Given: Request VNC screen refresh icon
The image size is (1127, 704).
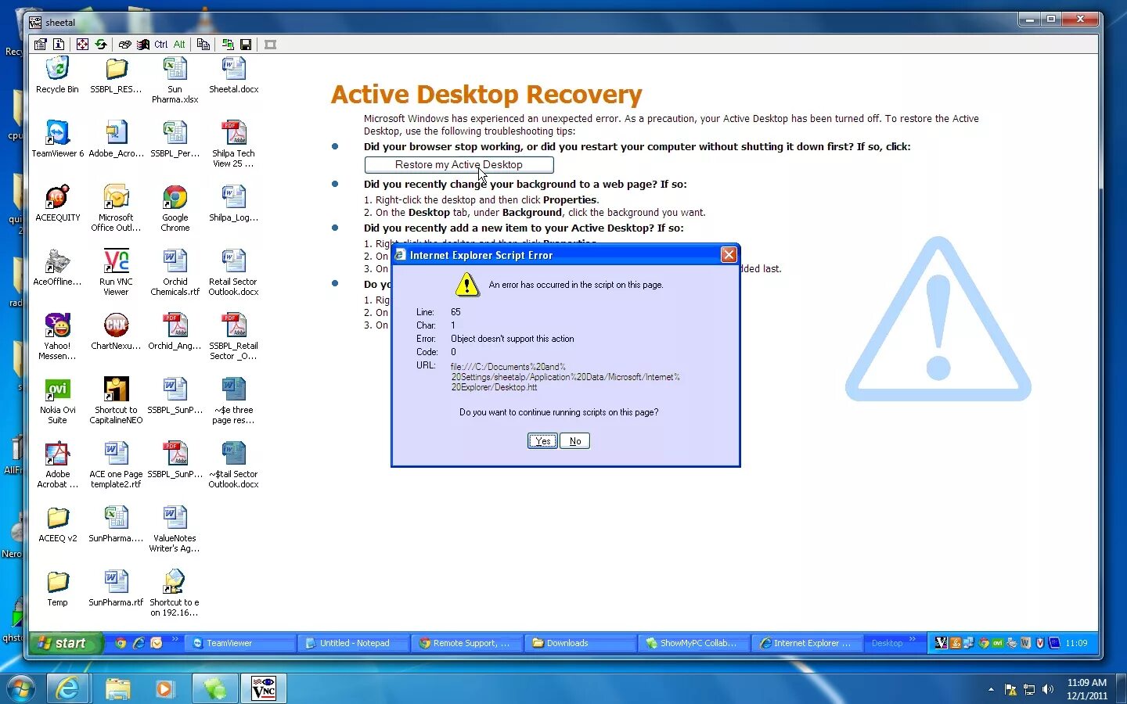Looking at the screenshot, I should coord(101,45).
